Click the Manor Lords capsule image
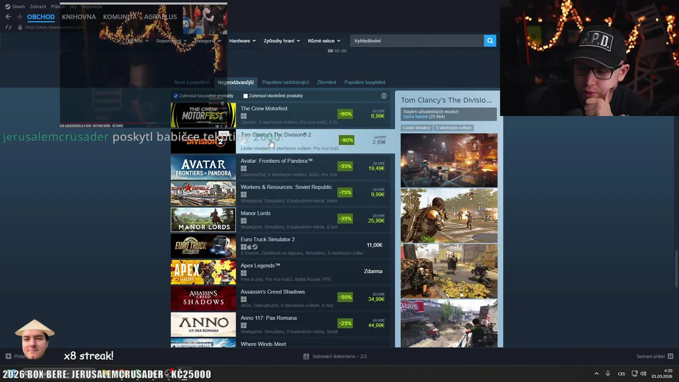This screenshot has width=679, height=382. (x=203, y=220)
